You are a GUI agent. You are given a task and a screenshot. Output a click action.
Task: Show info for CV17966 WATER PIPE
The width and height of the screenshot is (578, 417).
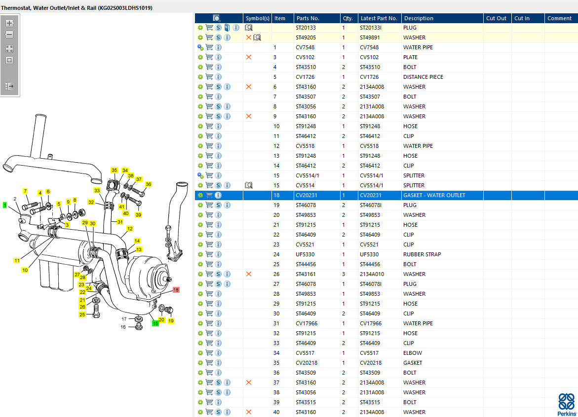(218, 323)
